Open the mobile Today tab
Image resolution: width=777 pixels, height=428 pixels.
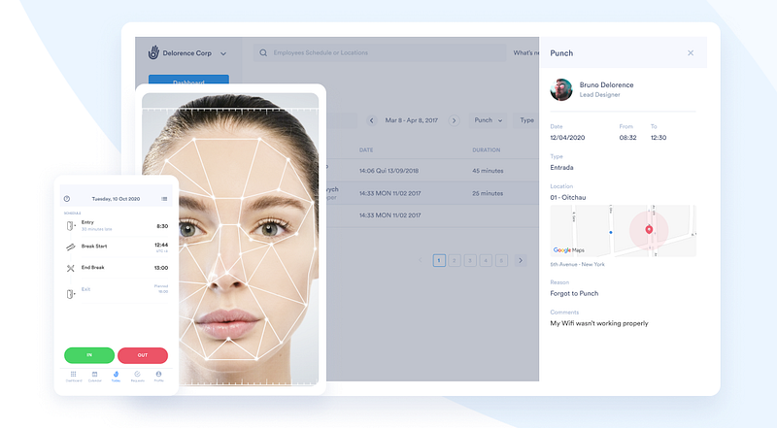[116, 377]
